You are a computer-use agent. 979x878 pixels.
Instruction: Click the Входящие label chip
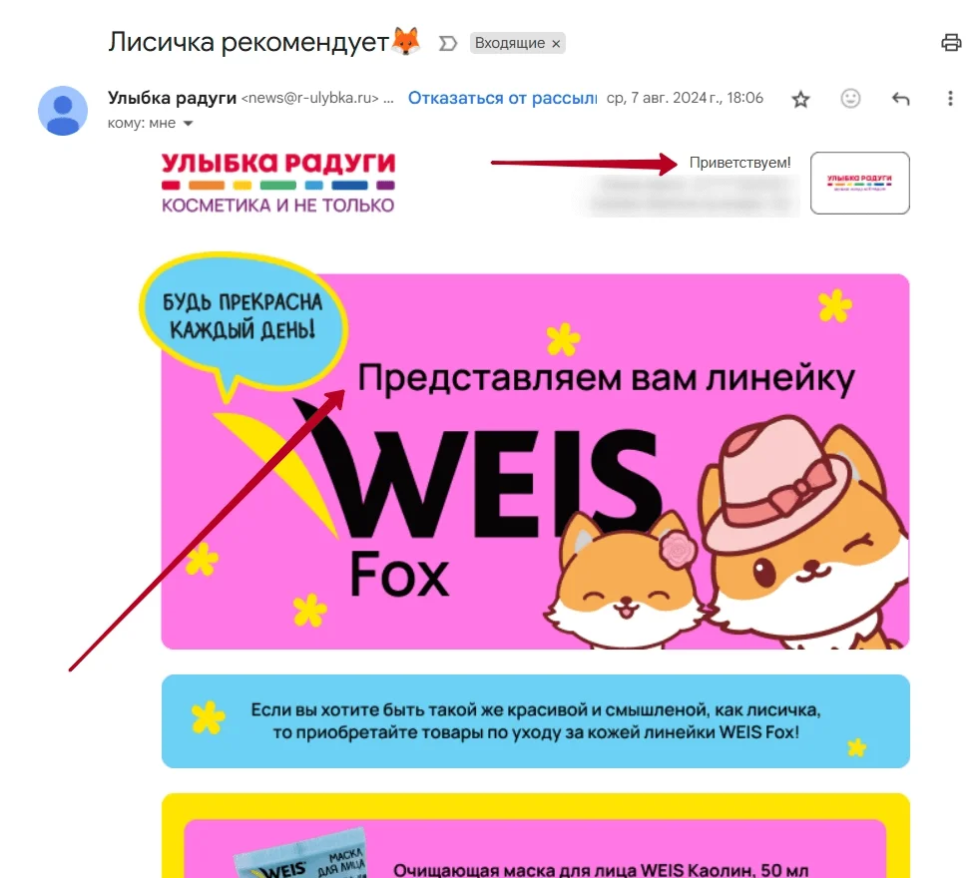510,43
